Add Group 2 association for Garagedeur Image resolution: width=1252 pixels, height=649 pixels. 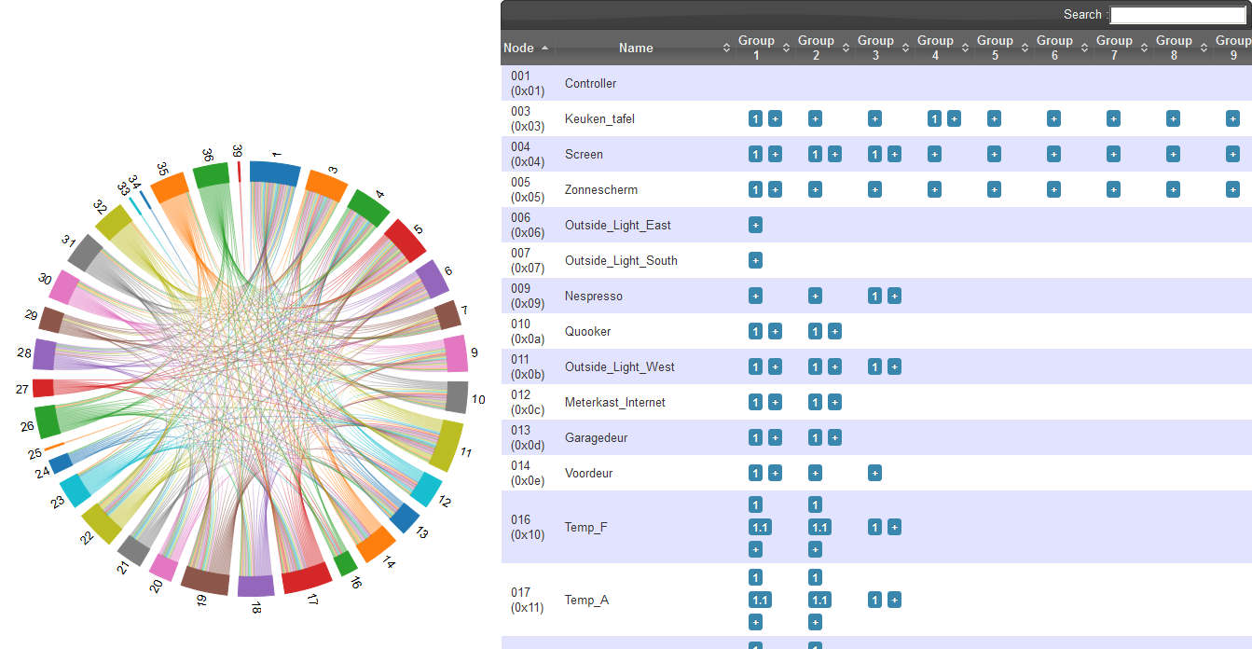(x=834, y=437)
